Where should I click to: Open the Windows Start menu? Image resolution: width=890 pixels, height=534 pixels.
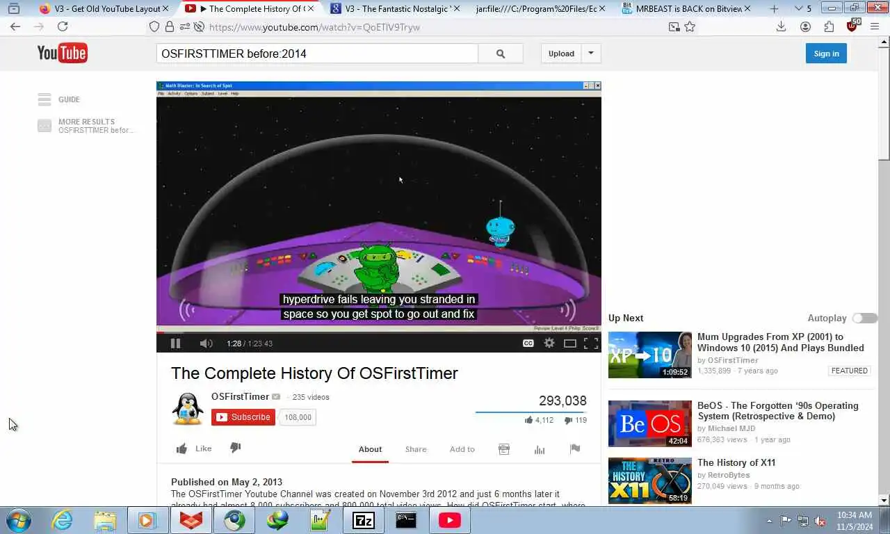pyautogui.click(x=19, y=520)
